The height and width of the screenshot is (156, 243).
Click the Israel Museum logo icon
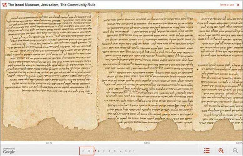(x=4, y=5)
